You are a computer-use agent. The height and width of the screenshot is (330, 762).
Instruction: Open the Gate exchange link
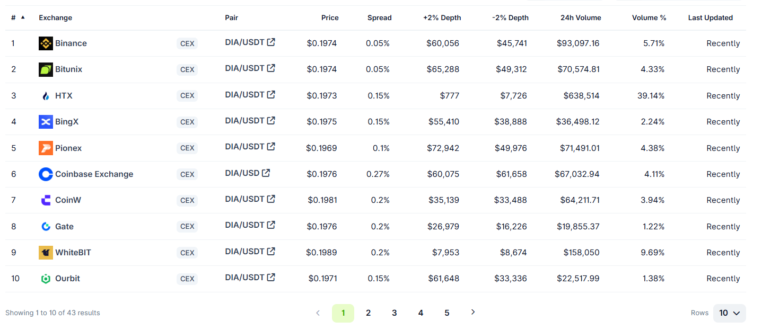coord(64,227)
